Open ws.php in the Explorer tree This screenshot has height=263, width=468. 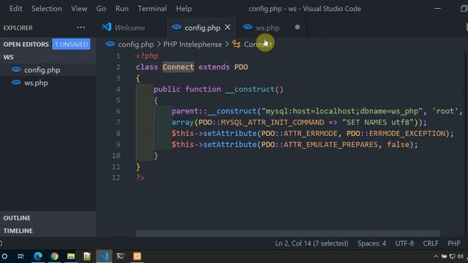[36, 83]
